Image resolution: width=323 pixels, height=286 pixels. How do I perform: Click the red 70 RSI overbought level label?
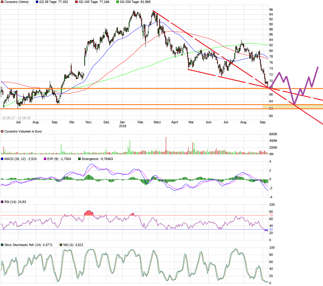click(x=271, y=215)
